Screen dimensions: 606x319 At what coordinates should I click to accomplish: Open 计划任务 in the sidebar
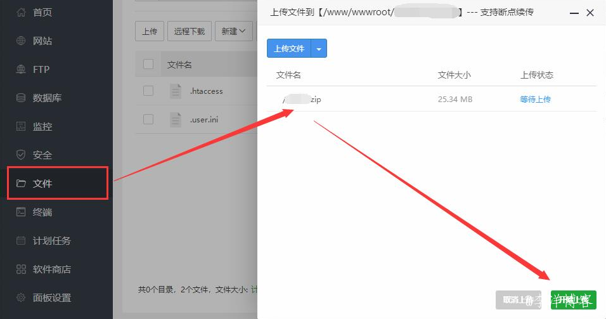(51, 241)
